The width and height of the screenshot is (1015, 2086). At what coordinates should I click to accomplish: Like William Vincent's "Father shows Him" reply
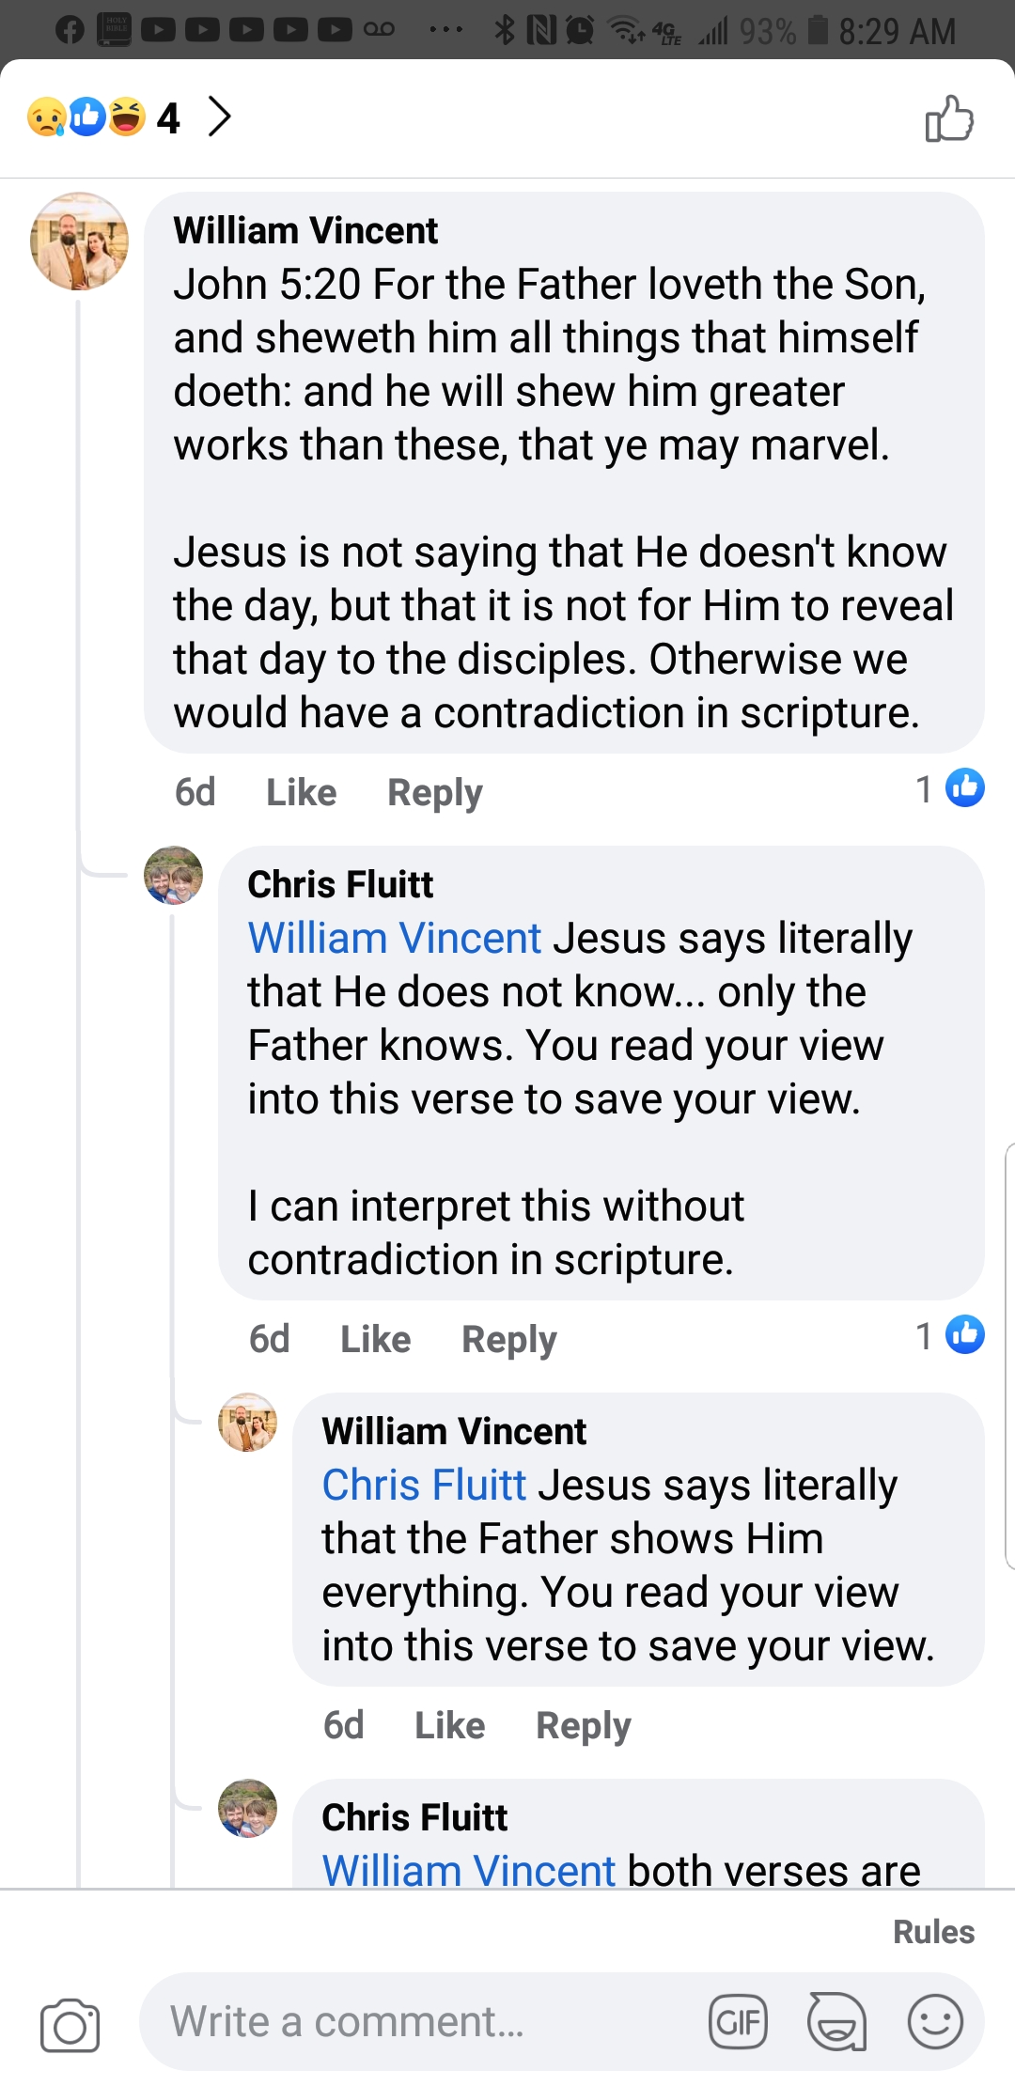point(449,1725)
